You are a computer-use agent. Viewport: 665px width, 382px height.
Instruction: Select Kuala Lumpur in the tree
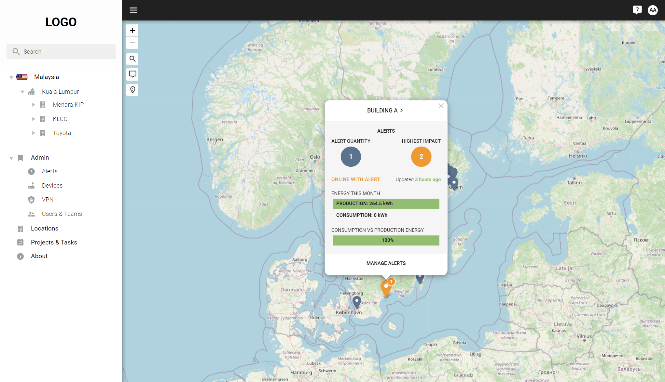click(60, 92)
